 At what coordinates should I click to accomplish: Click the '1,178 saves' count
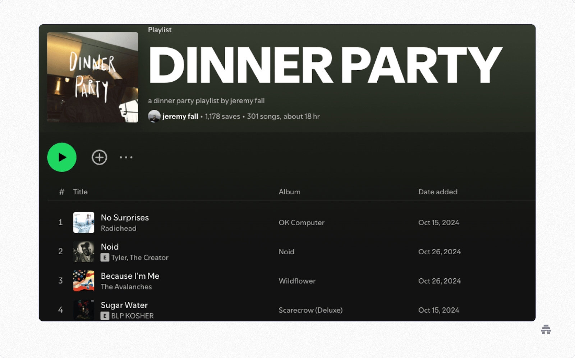pyautogui.click(x=222, y=116)
